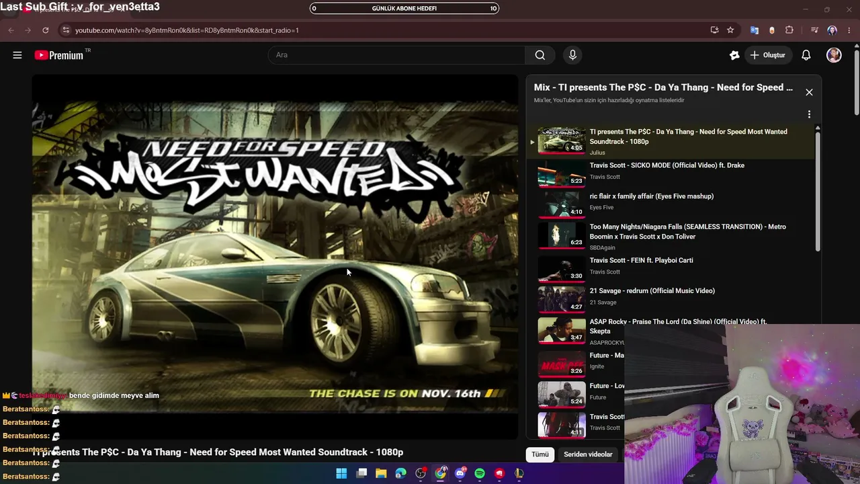
Task: Open League of Legends taskbar icon
Action: pos(519,473)
